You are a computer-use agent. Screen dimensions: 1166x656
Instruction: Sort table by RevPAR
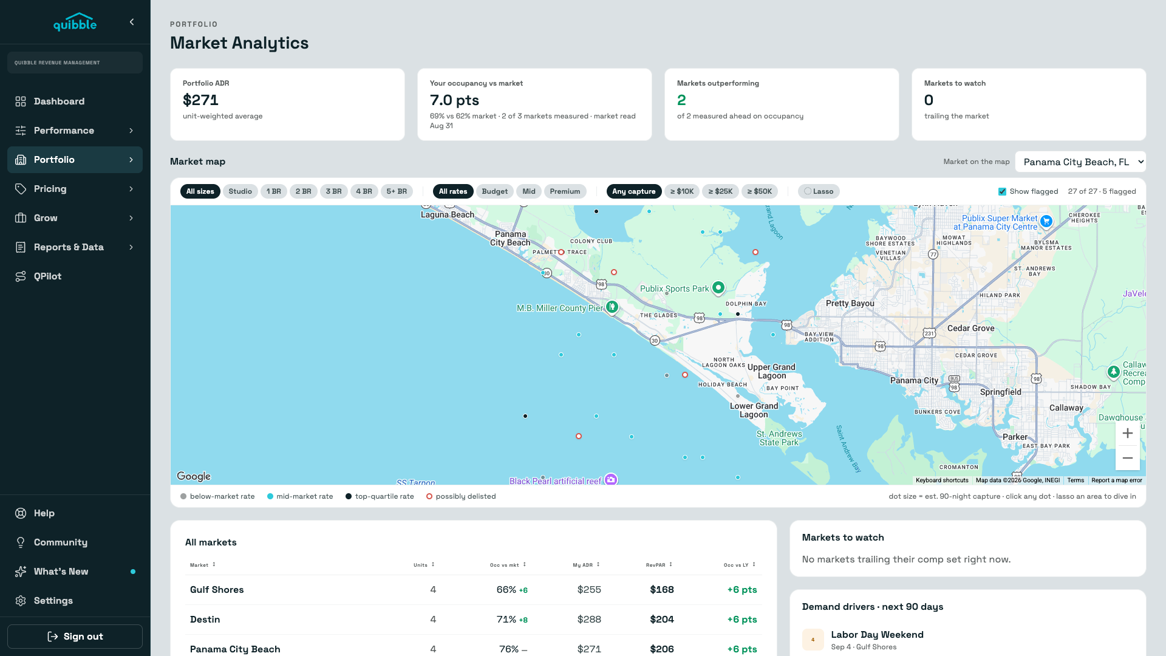coord(659,565)
